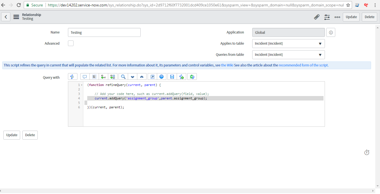Click the green Secure padlock indicator
Image resolution: width=380 pixels, height=194 pixels.
point(35,5)
